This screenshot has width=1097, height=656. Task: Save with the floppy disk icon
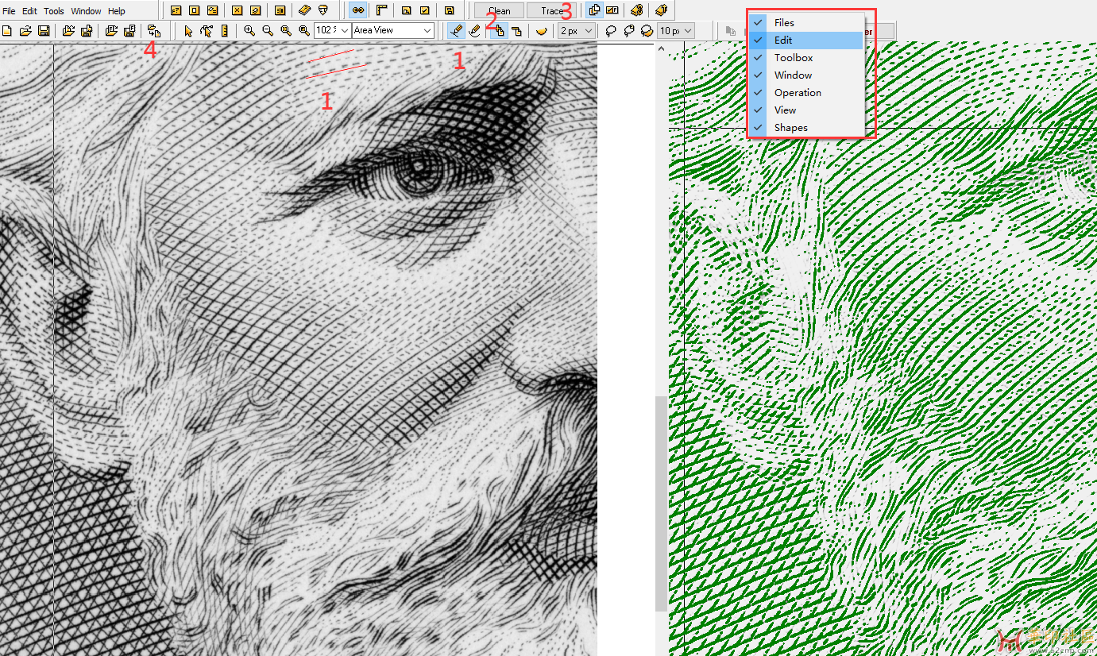44,31
